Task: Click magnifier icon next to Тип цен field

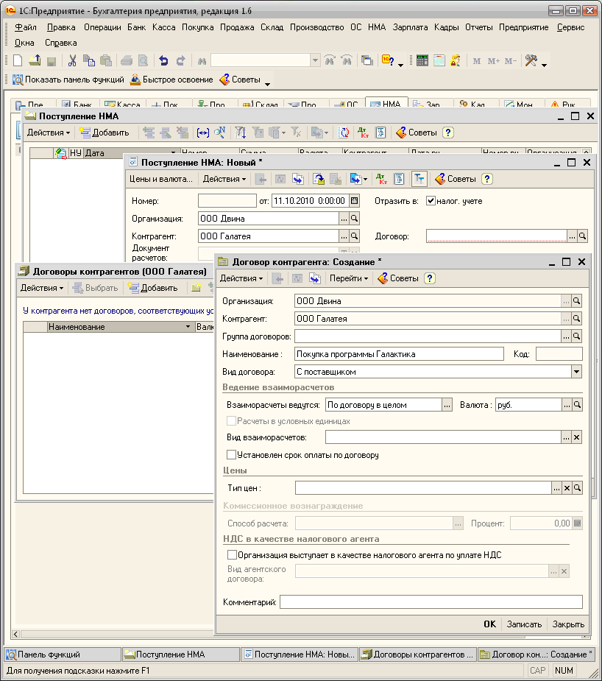Action: click(x=577, y=488)
